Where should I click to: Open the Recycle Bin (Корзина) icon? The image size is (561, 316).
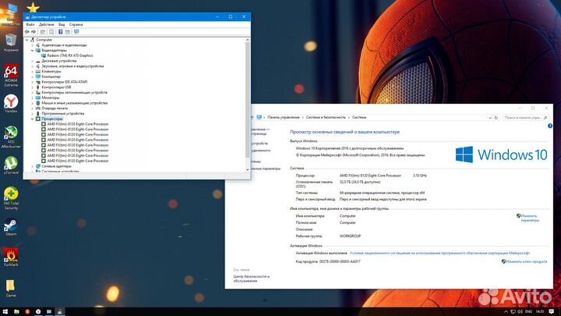11,43
